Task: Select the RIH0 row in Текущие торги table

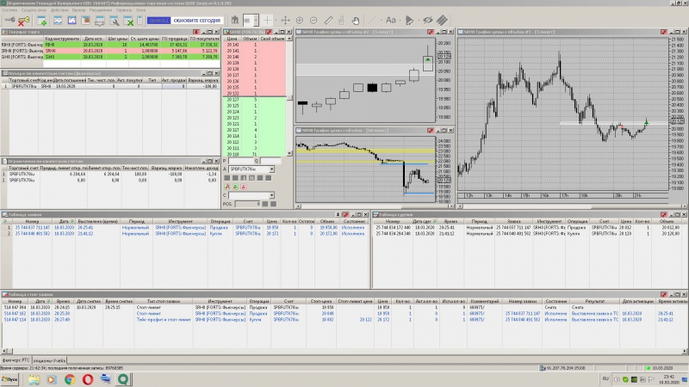Action: [110, 45]
